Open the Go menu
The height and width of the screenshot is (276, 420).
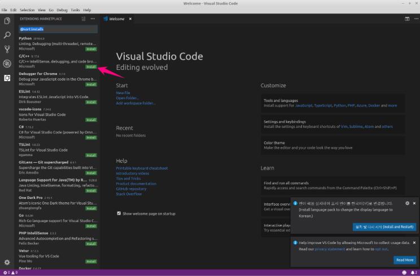pos(51,10)
